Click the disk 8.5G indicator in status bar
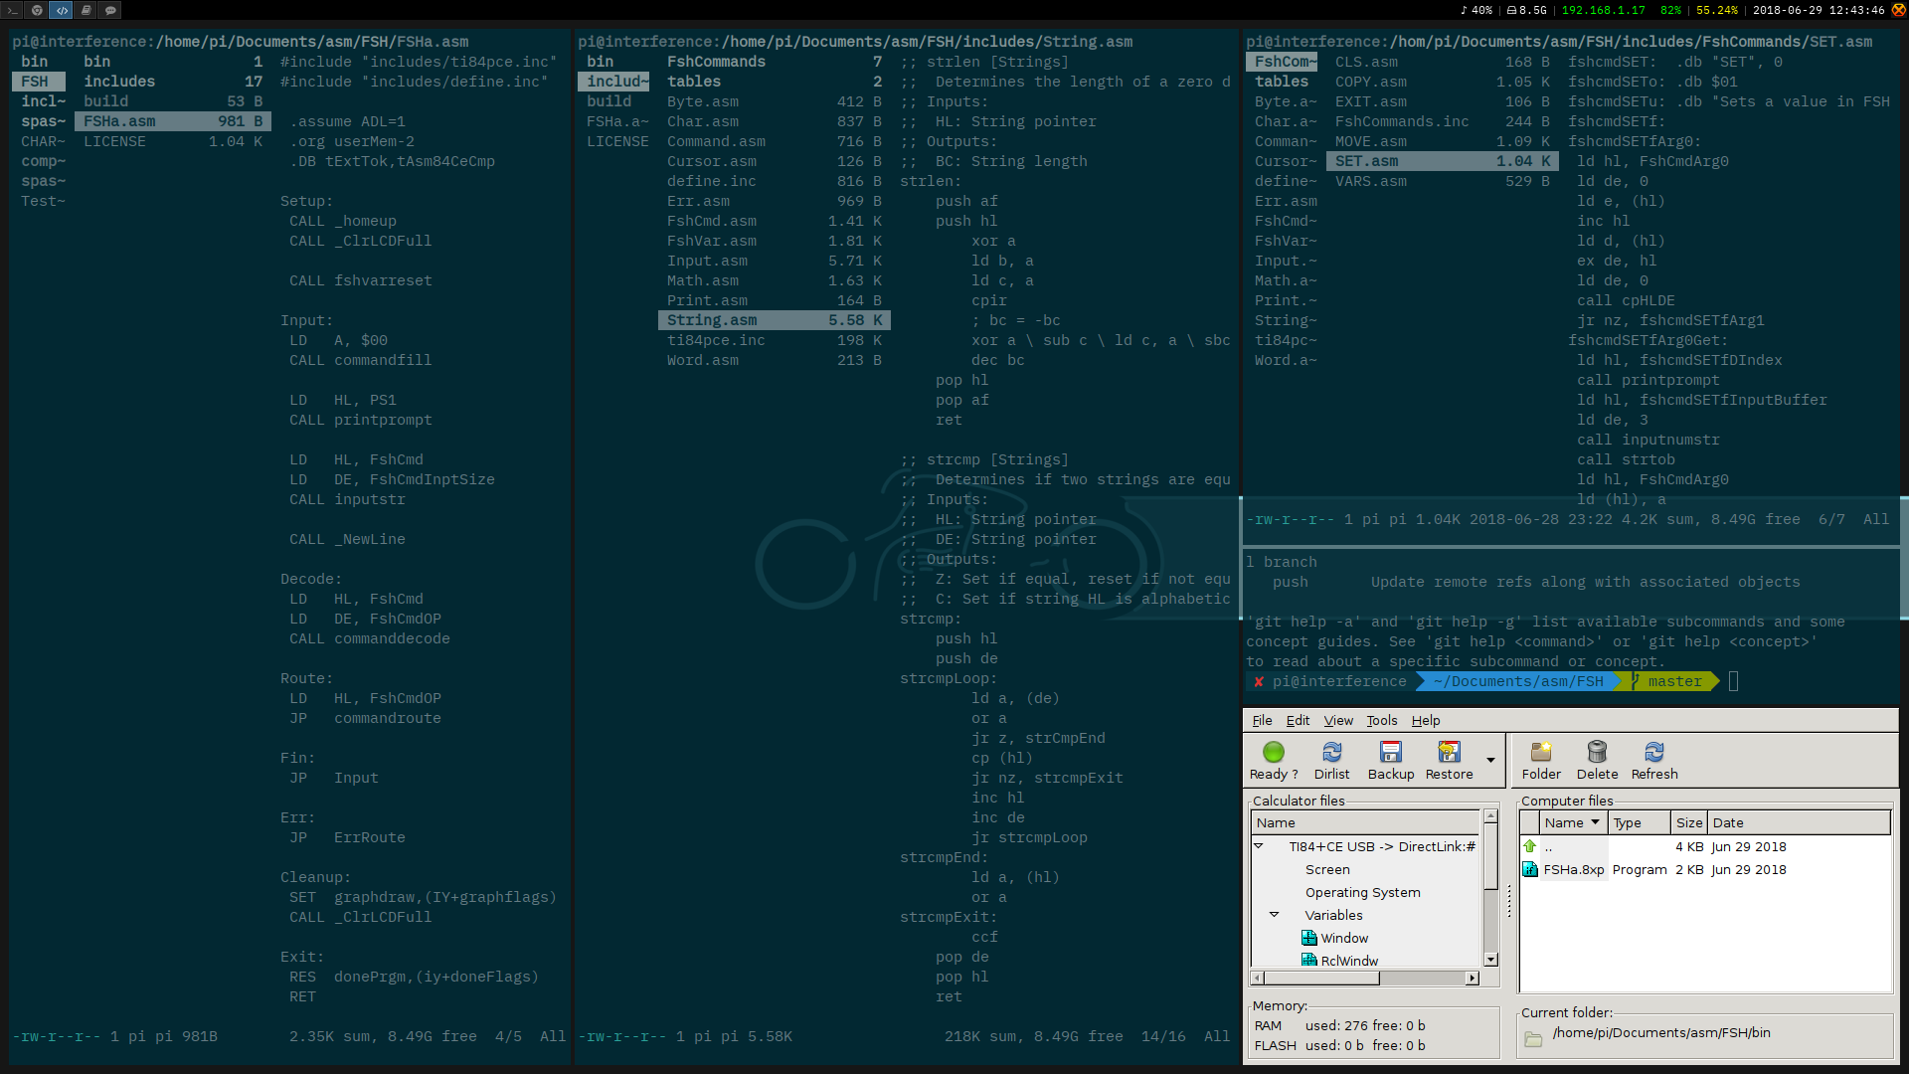The width and height of the screenshot is (1909, 1074). pos(1526,10)
